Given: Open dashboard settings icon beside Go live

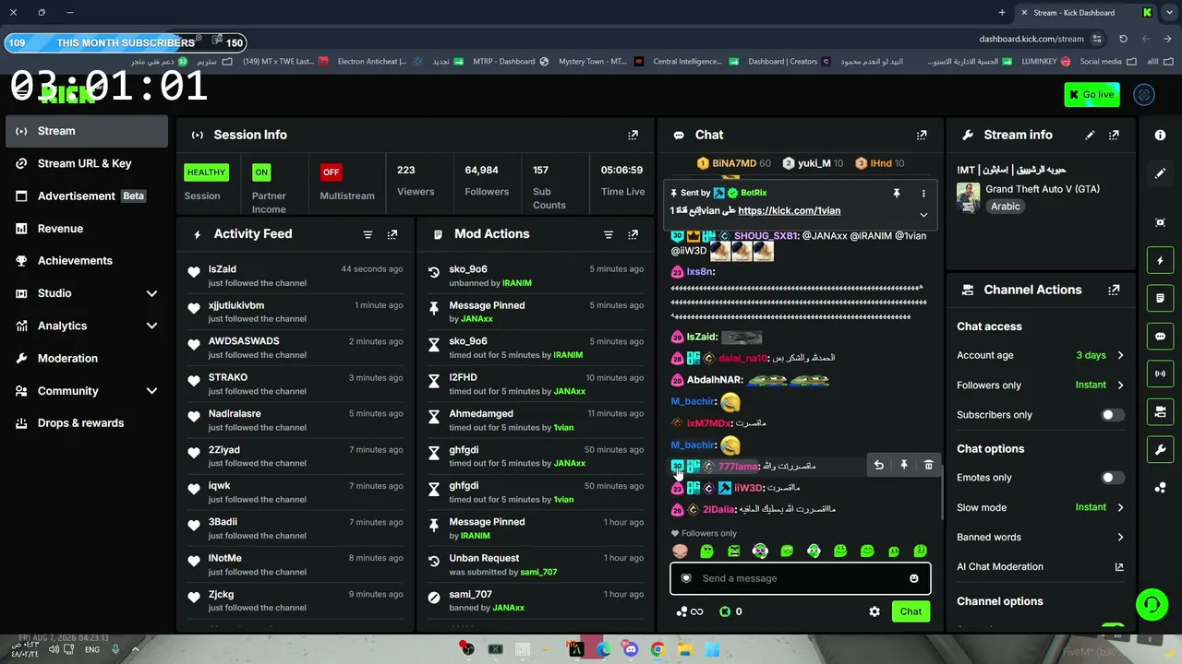Looking at the screenshot, I should (x=1144, y=94).
